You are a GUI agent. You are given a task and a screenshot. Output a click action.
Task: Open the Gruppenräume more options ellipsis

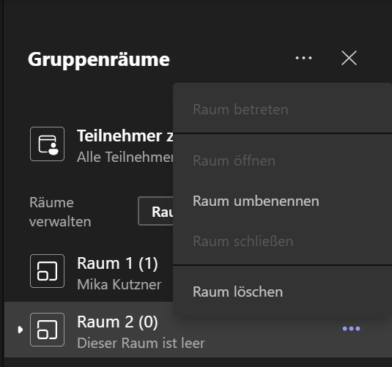point(303,58)
